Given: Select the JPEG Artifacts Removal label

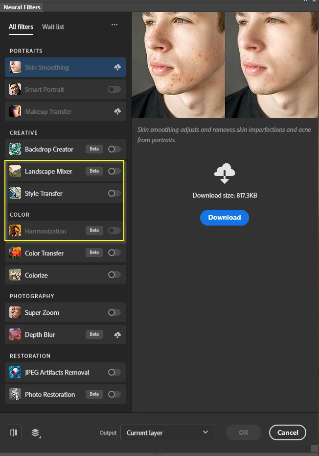Looking at the screenshot, I should click(57, 373).
